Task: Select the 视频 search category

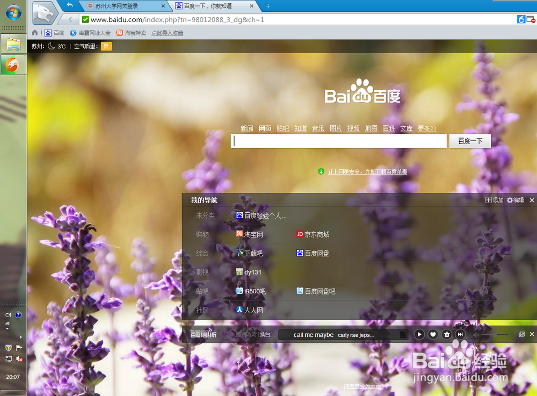Action: click(x=353, y=128)
